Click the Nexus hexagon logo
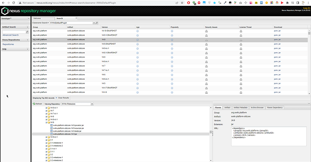 pyautogui.click(x=5, y=11)
